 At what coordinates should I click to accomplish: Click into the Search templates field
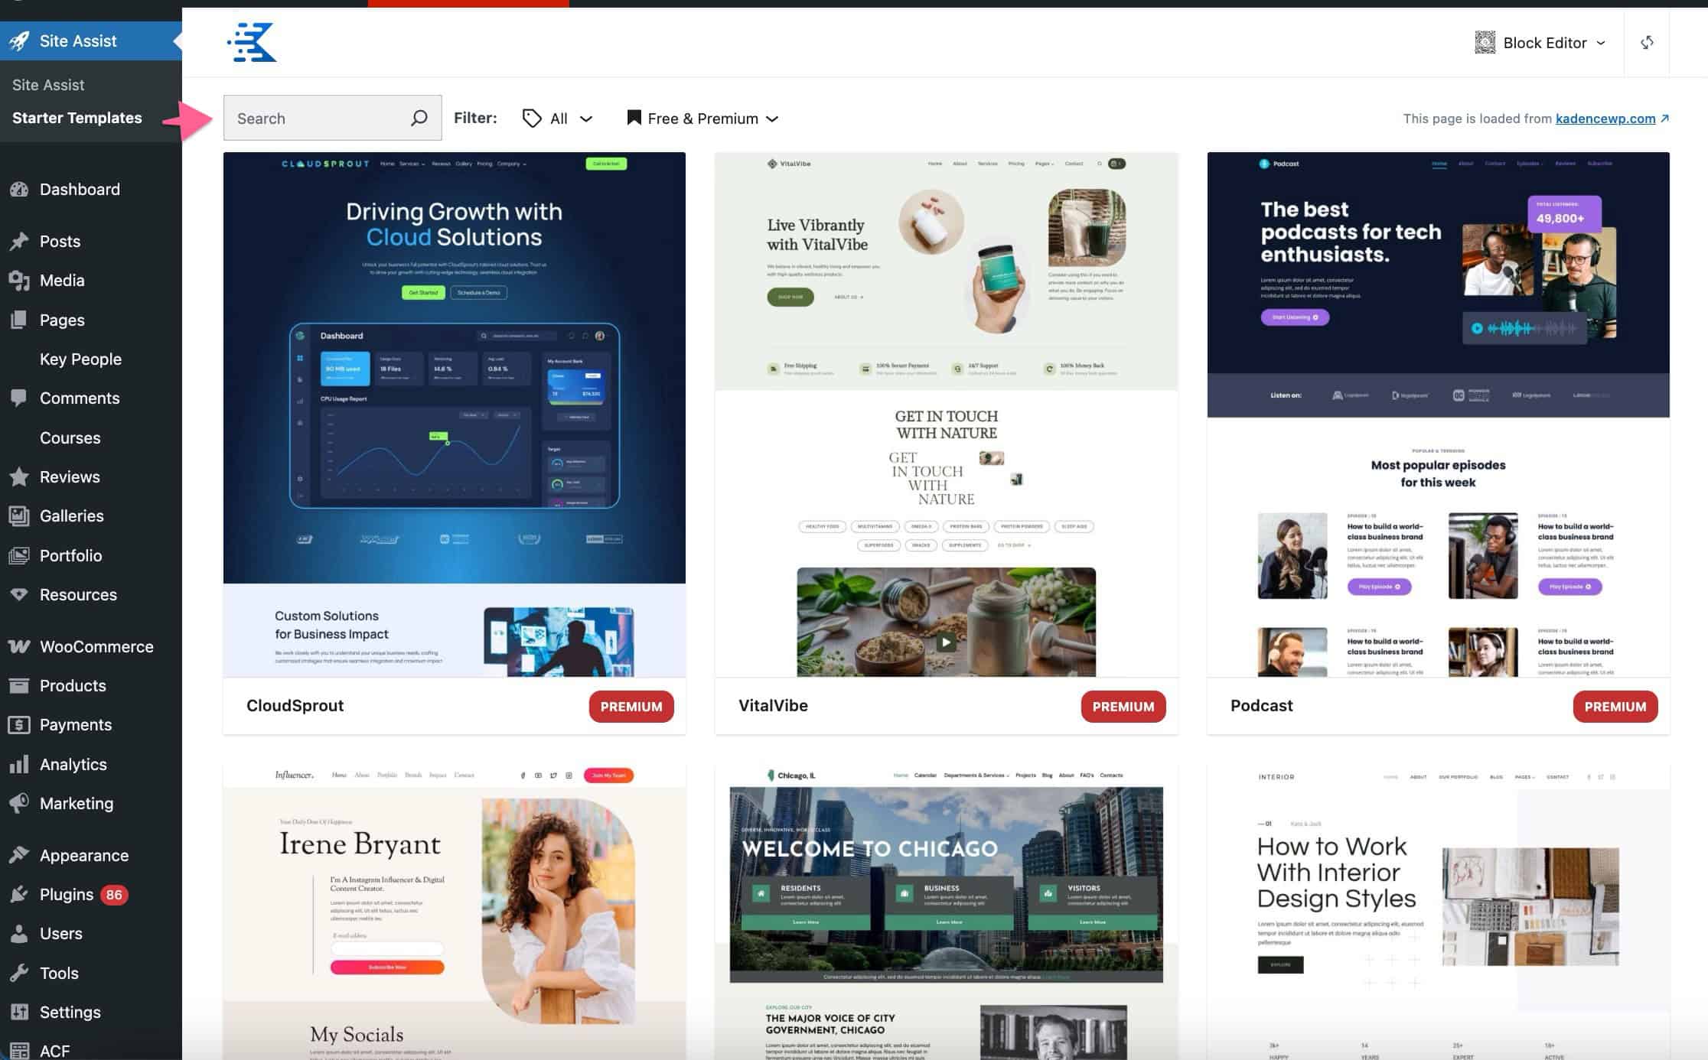(318, 118)
